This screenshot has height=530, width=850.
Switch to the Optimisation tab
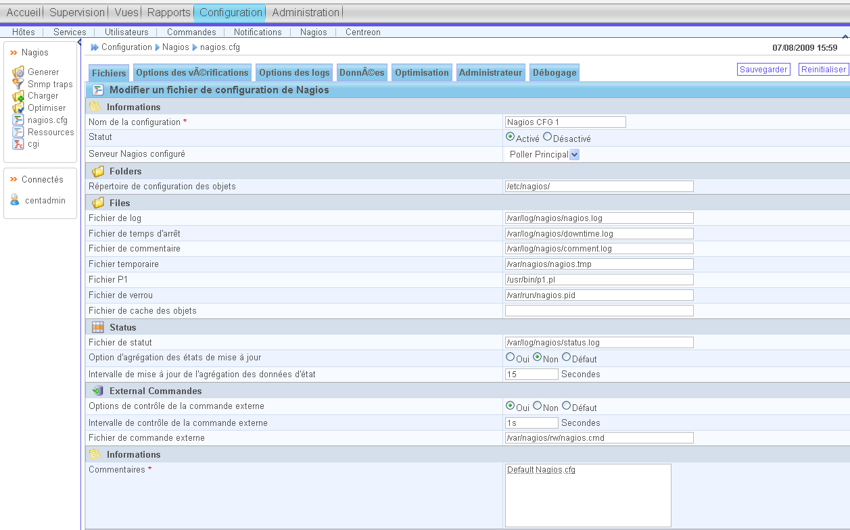click(x=421, y=73)
